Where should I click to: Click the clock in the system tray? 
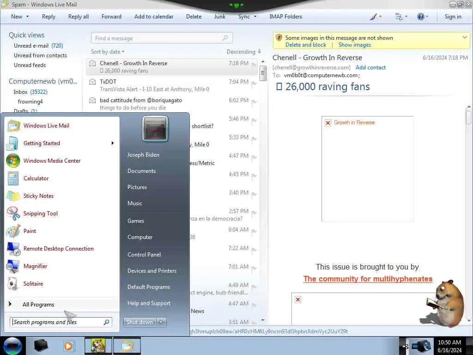click(x=449, y=346)
